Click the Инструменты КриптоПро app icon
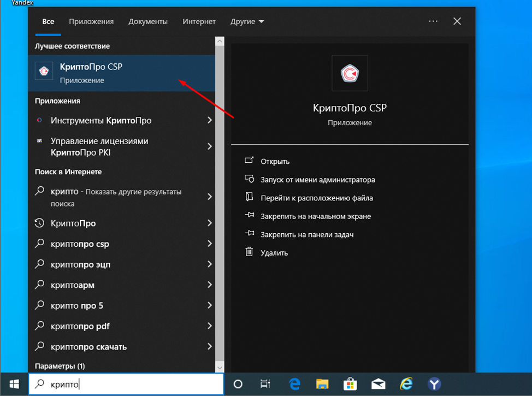 click(40, 120)
